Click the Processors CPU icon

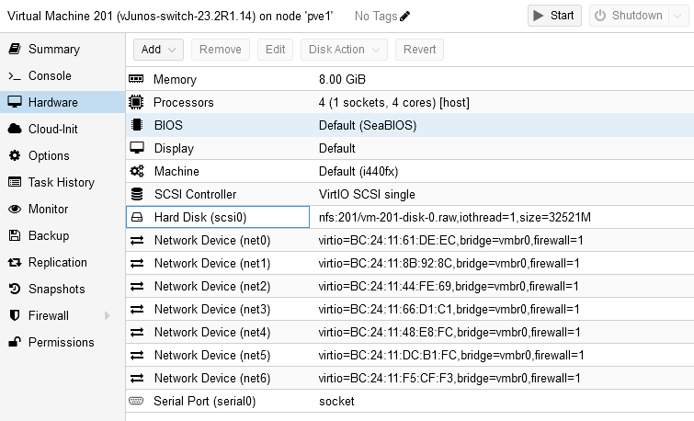click(136, 102)
